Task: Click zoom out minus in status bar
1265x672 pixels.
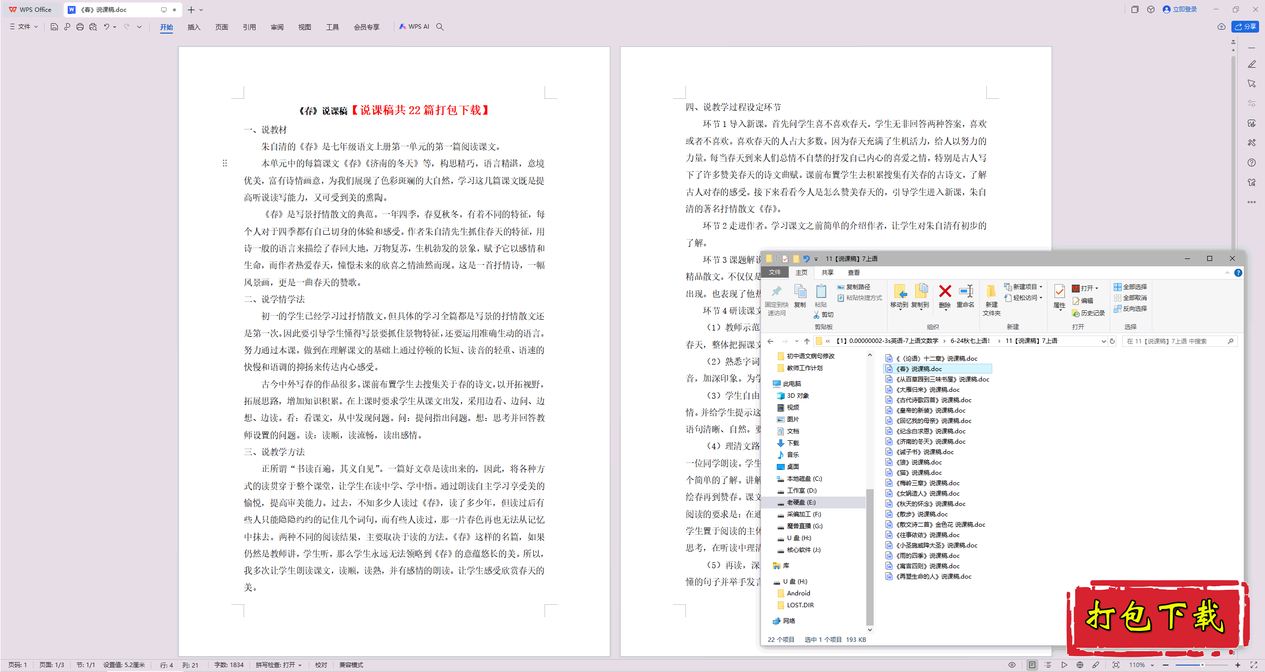Action: click(1166, 665)
